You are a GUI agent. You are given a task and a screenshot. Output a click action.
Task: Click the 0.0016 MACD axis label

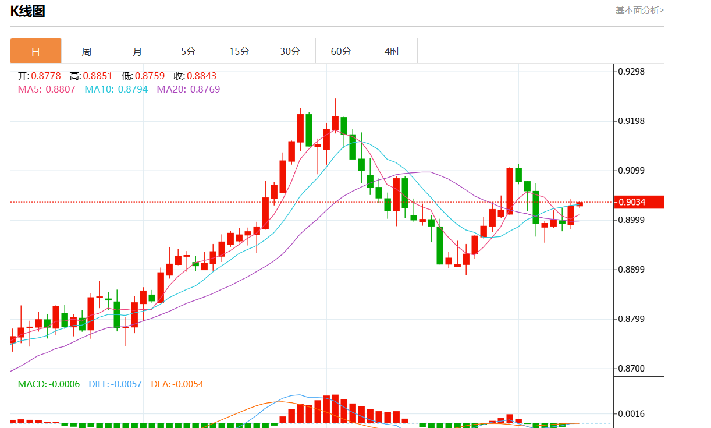[631, 414]
